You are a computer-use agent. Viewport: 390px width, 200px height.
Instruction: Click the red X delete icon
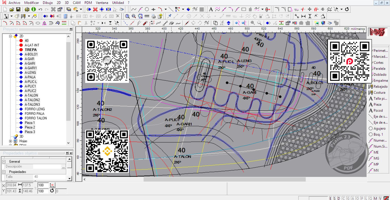[x=95, y=9]
